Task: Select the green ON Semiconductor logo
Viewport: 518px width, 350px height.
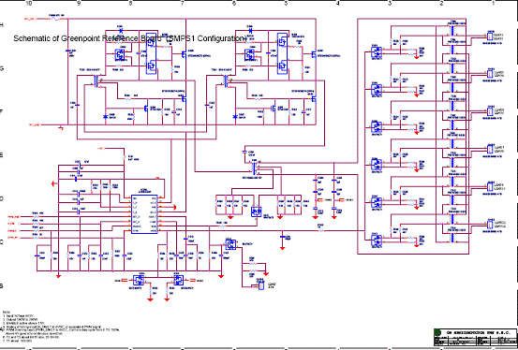Action: (x=437, y=332)
